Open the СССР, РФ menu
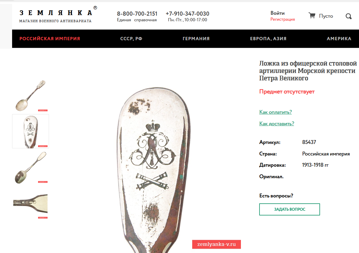 click(131, 39)
